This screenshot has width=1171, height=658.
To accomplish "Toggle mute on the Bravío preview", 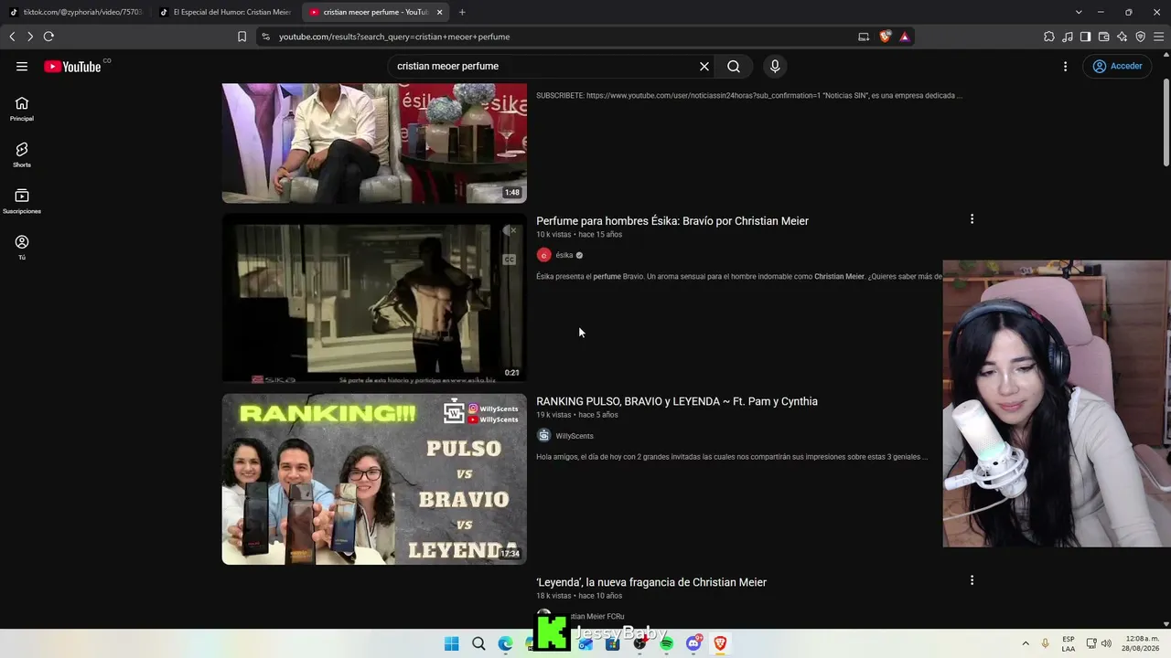I will [x=510, y=230].
